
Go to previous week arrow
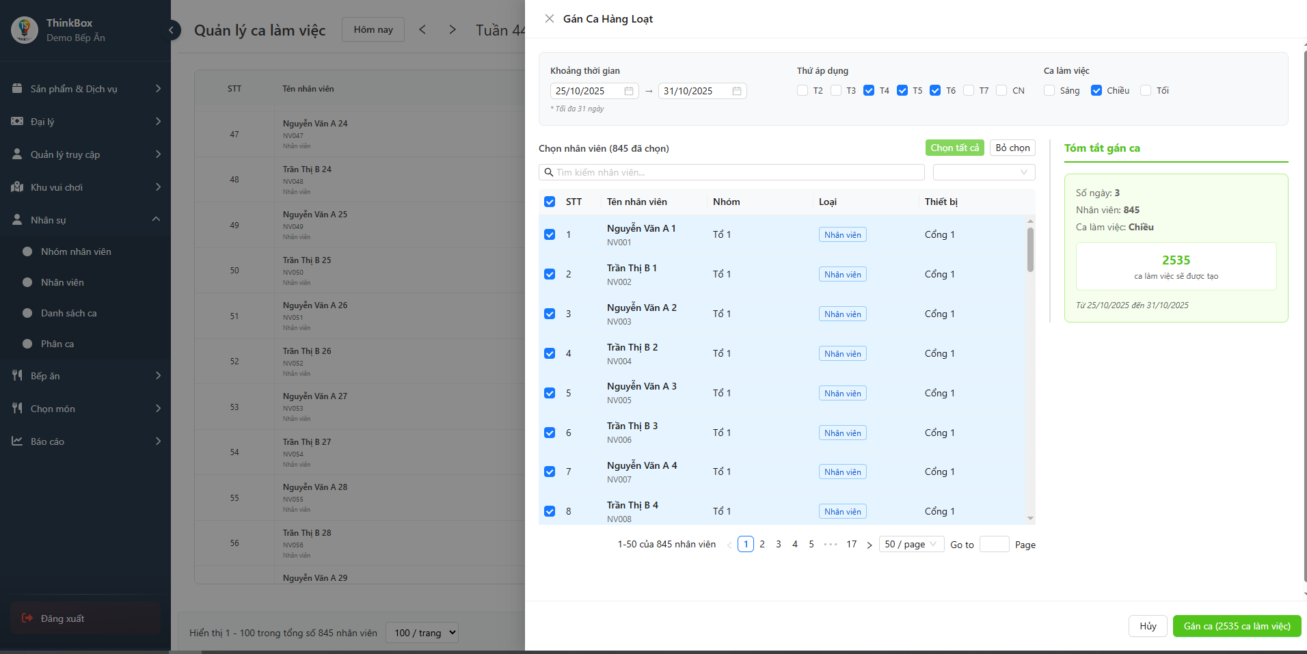[422, 29]
